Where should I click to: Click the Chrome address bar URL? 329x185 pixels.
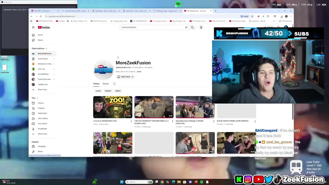[62, 16]
